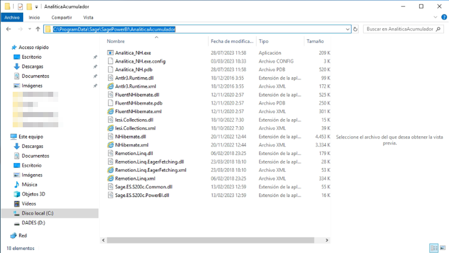Sort by the Nombre column header

point(116,41)
